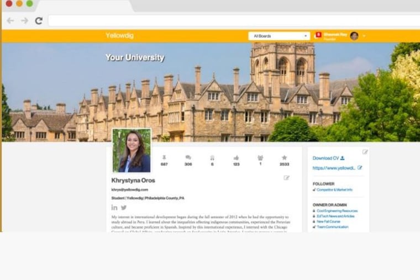Open the New Fall Course board
This screenshot has width=420, height=280.
329,221
